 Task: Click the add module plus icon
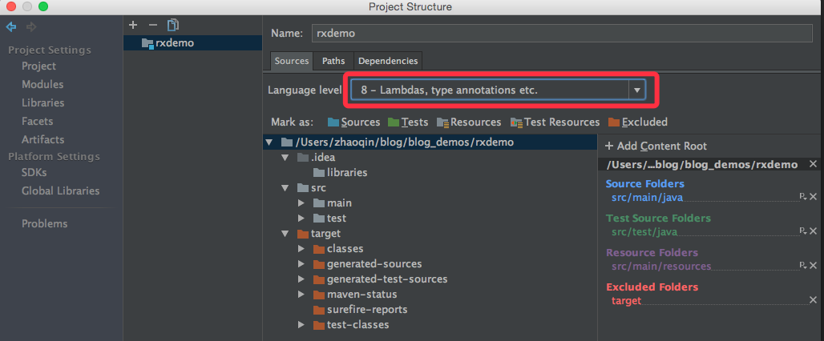pos(134,25)
